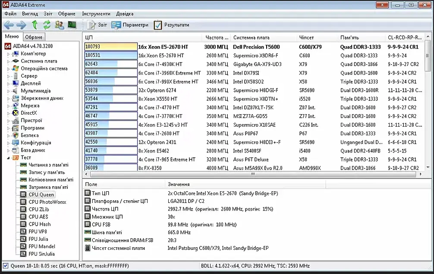This screenshot has height=274, width=434.
Task: Open Результати results in the toolbar
Action: click(171, 25)
